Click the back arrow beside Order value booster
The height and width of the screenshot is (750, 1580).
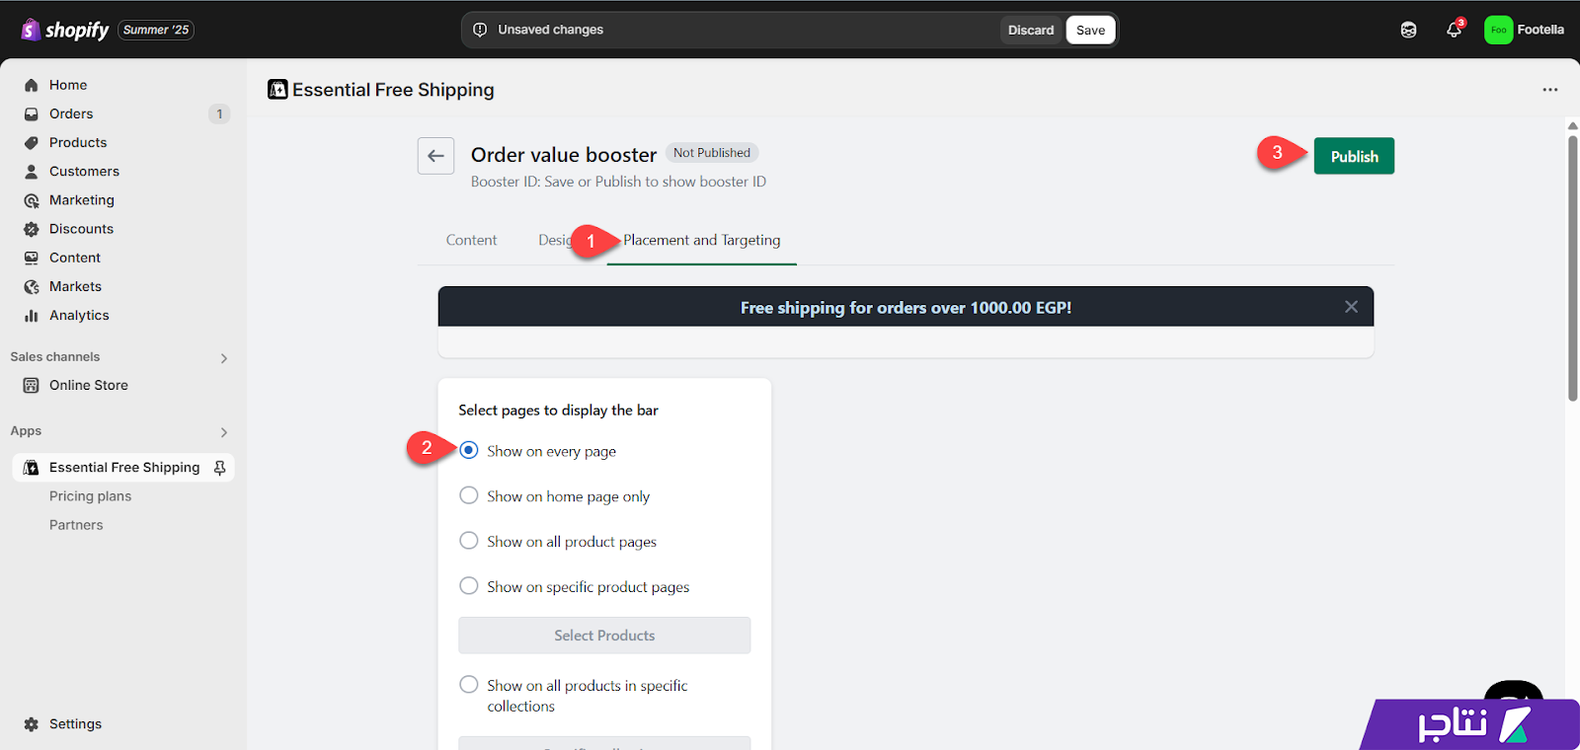point(435,156)
